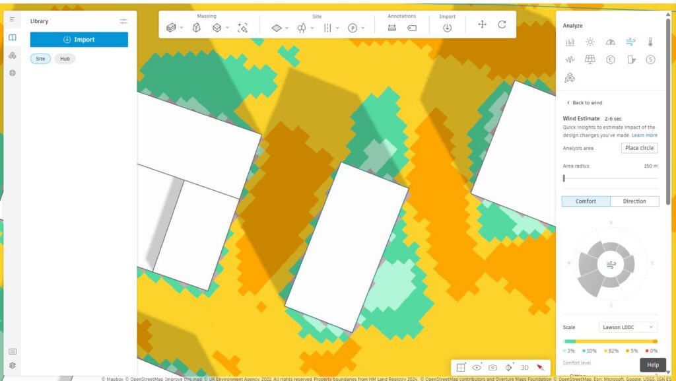Open the Sun analysis icon
Viewport: 676px width, 381px height.
coord(590,42)
